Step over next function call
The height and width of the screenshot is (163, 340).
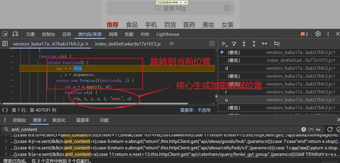(234, 44)
